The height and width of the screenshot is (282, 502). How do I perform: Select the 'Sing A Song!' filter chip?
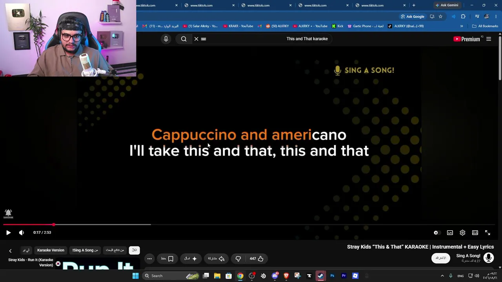tap(85, 250)
